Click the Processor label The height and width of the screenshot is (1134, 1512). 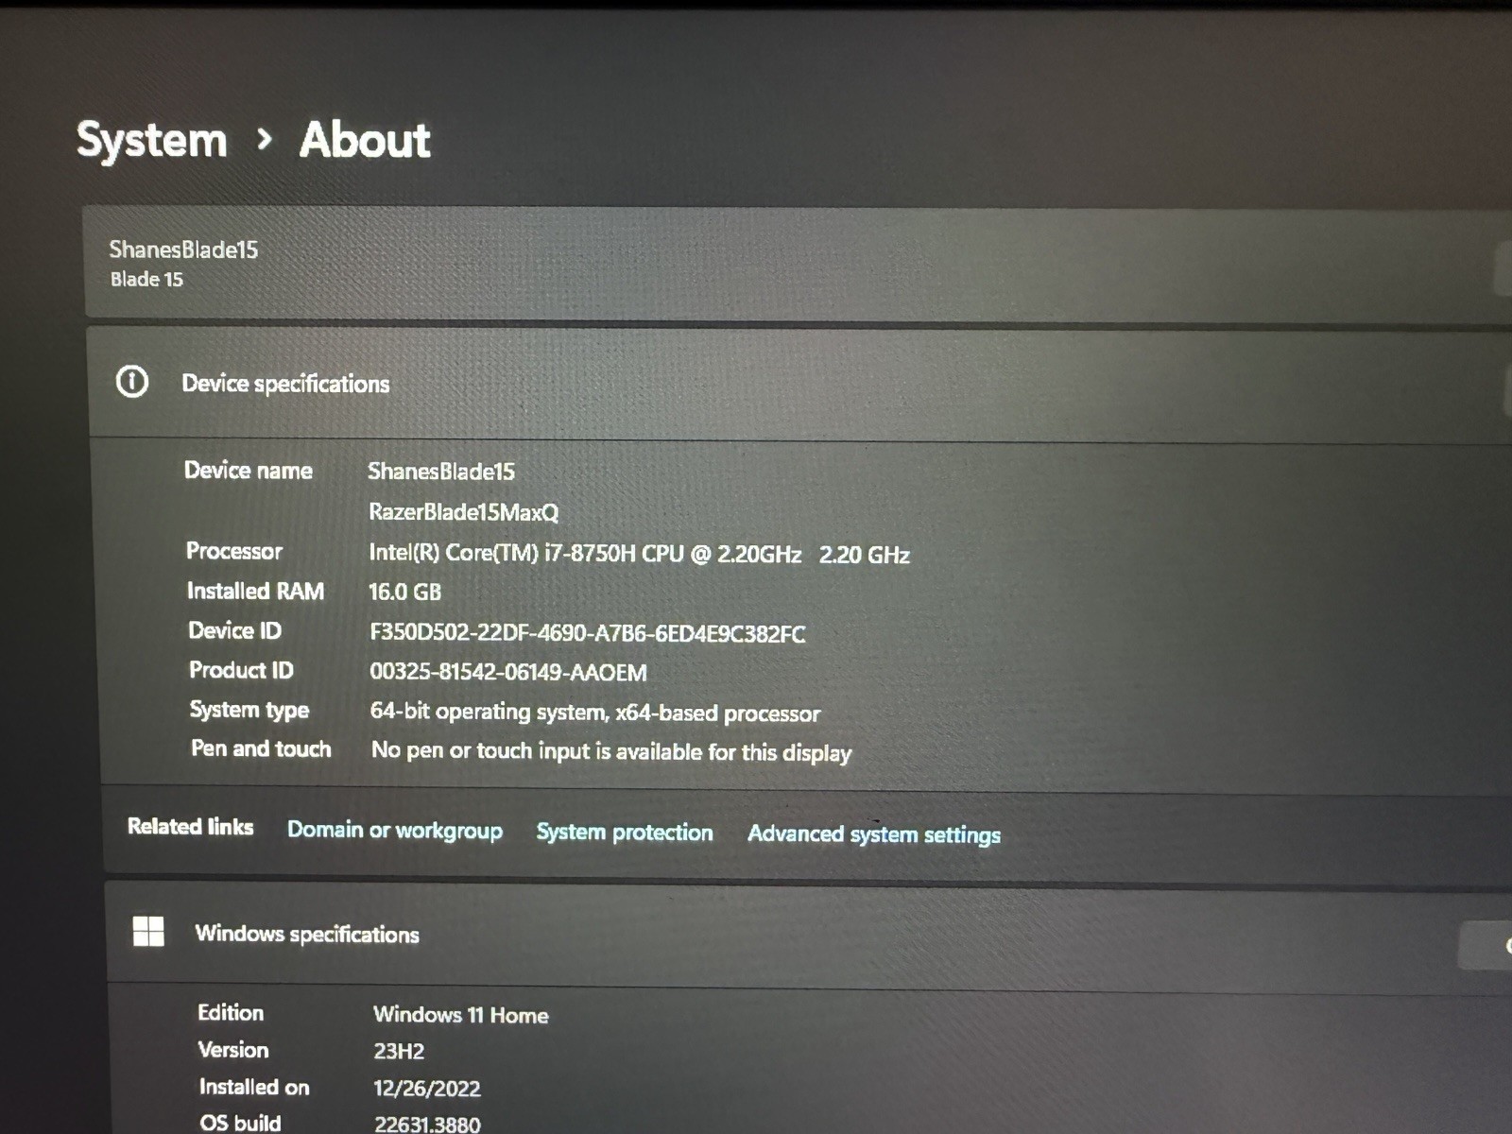click(x=234, y=551)
